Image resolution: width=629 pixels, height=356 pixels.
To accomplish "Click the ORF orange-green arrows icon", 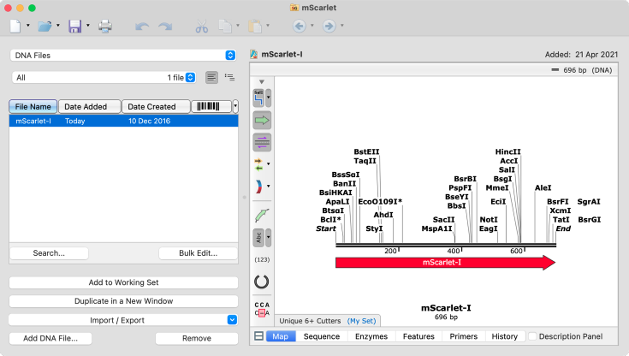I will (258, 164).
